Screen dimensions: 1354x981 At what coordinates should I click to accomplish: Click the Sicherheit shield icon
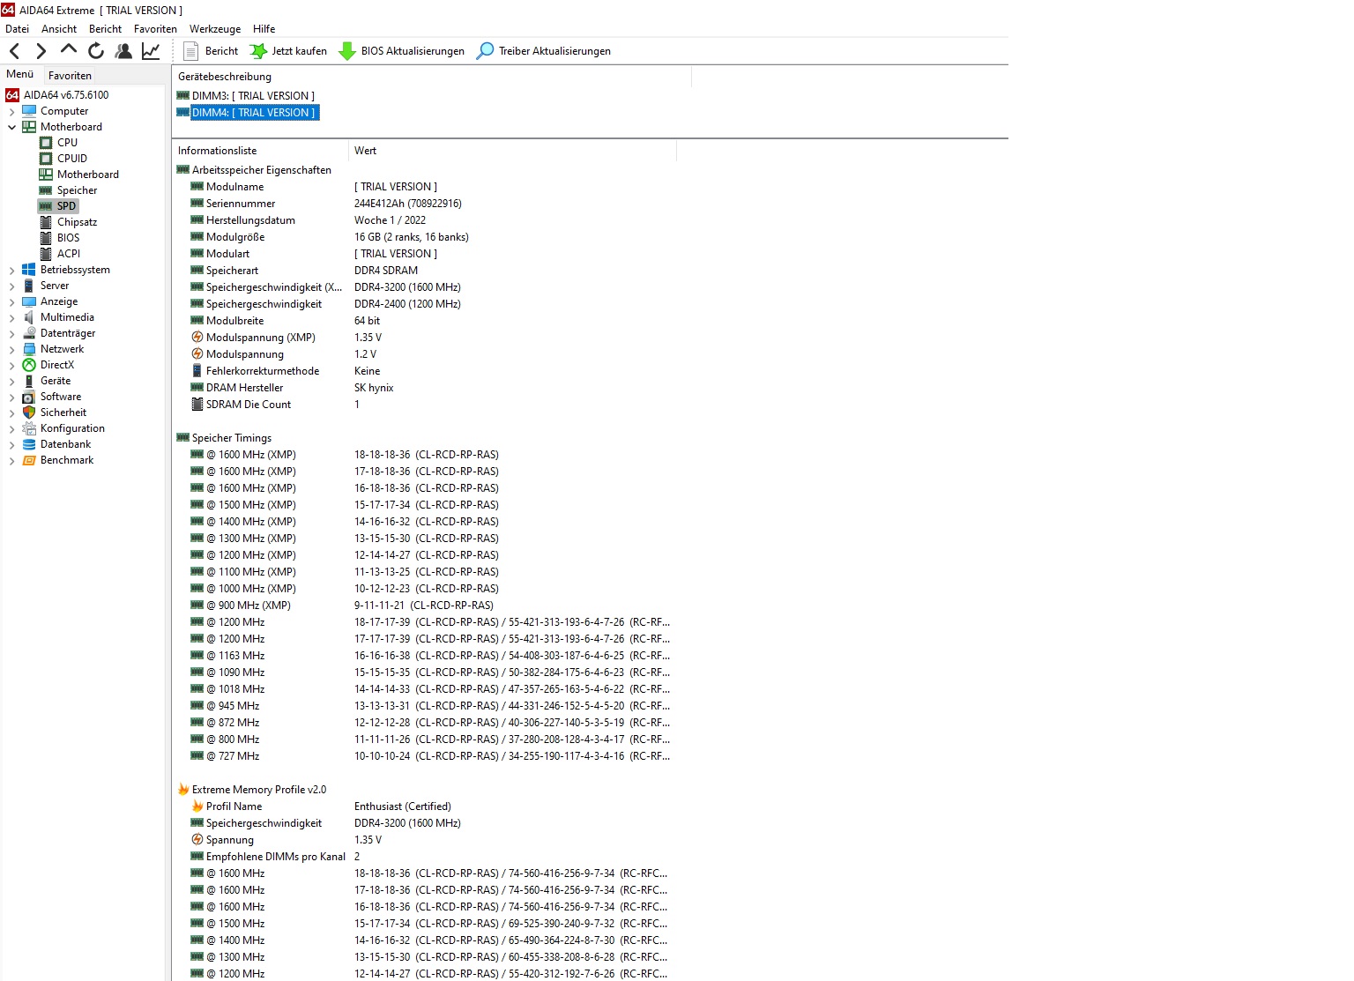pos(29,412)
